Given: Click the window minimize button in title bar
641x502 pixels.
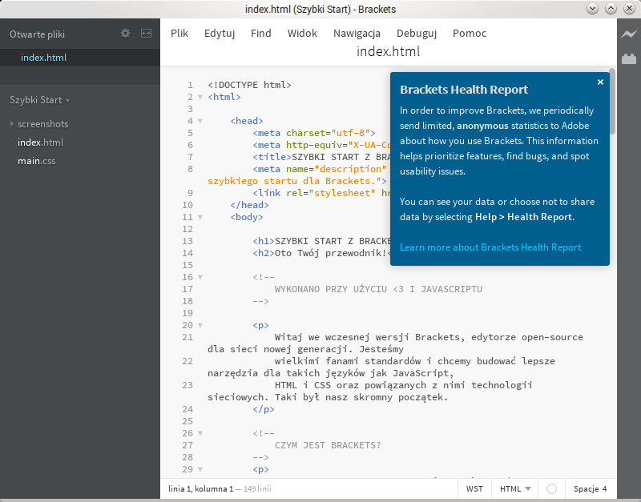Looking at the screenshot, I should pyautogui.click(x=592, y=9).
